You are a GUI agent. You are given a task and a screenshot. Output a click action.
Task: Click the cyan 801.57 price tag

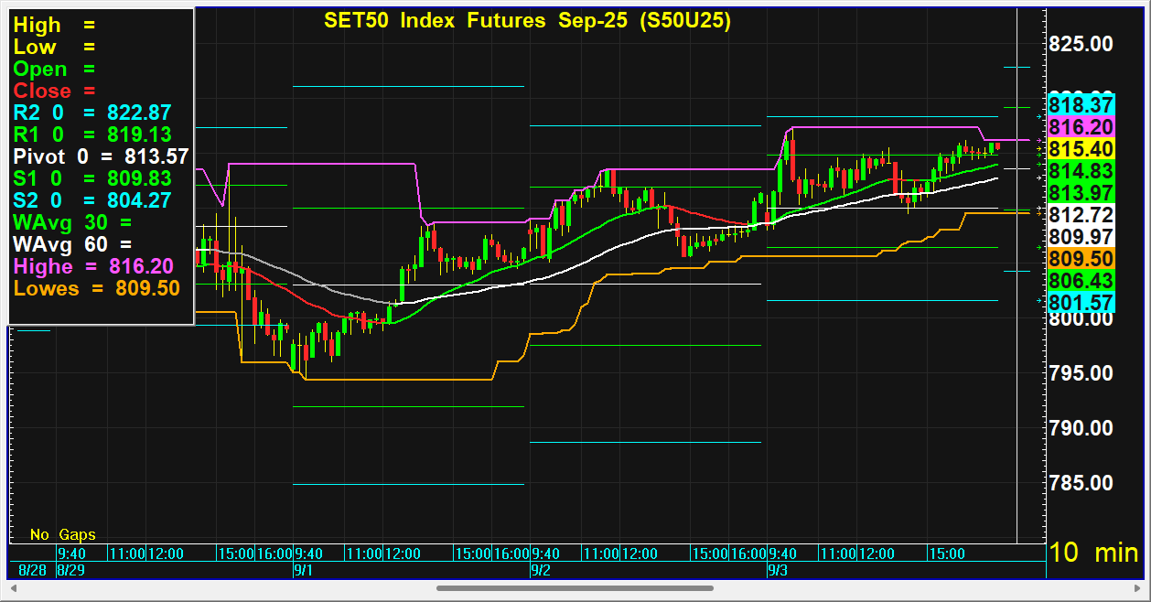(x=1081, y=303)
